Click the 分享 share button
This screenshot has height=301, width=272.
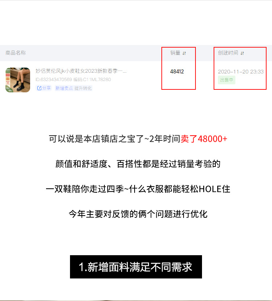(44, 88)
